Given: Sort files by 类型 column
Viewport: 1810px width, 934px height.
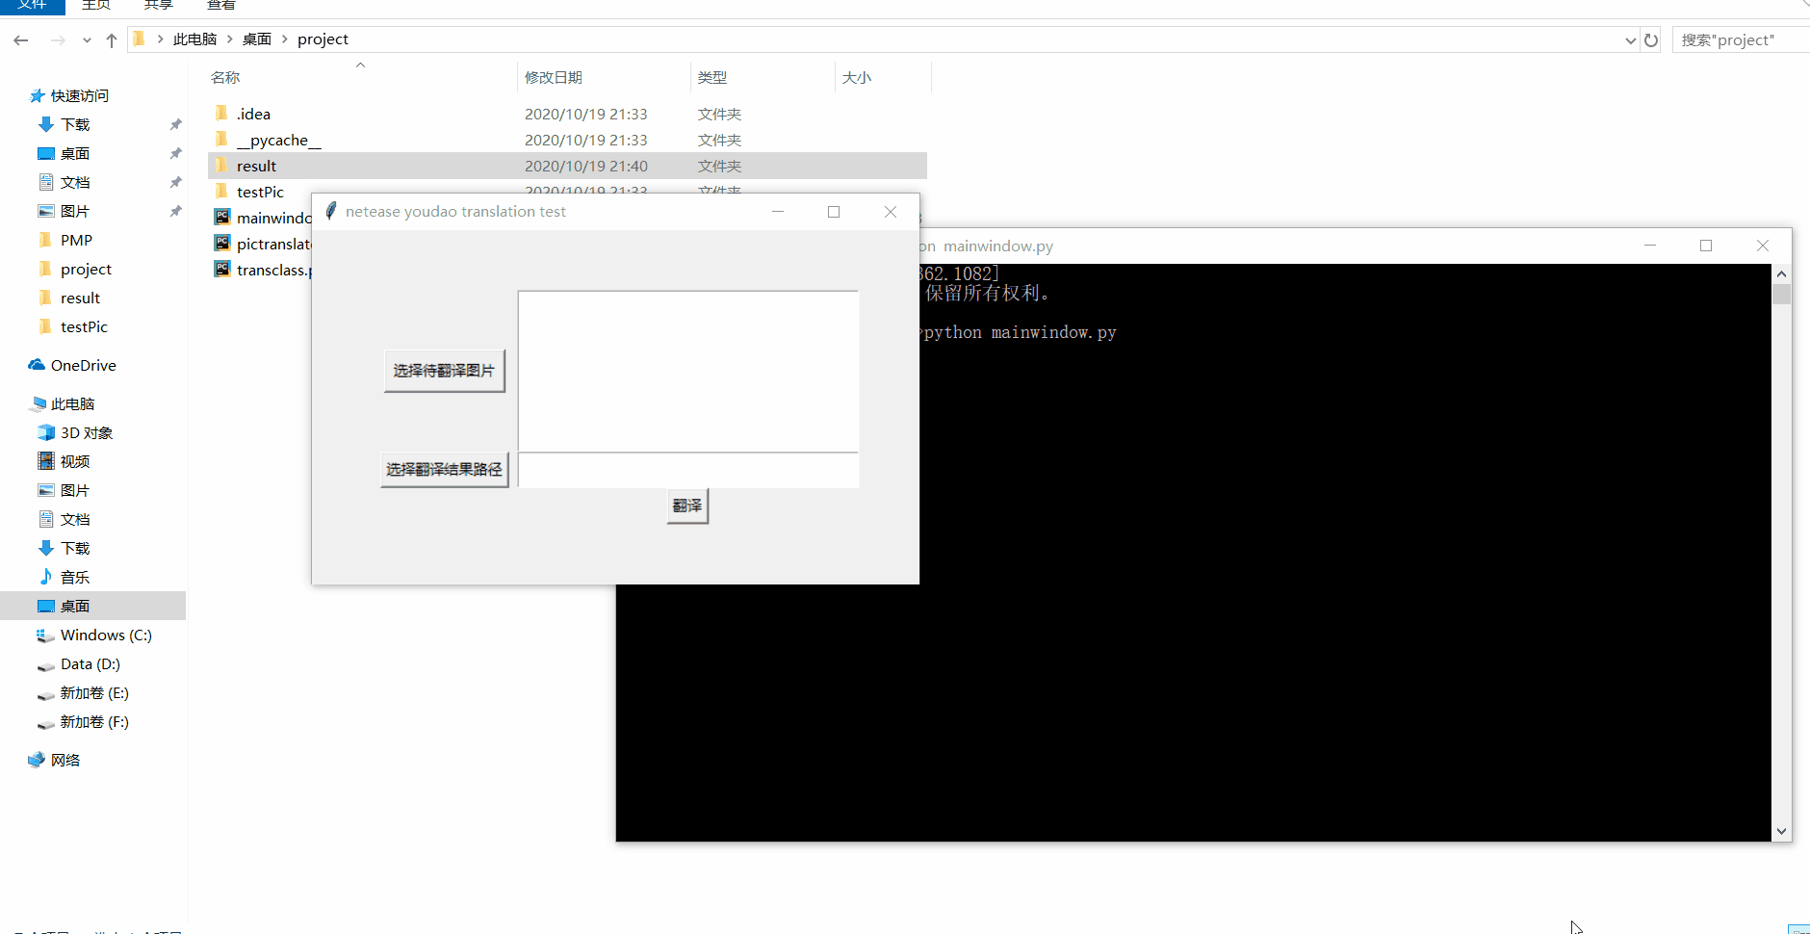Looking at the screenshot, I should (712, 77).
